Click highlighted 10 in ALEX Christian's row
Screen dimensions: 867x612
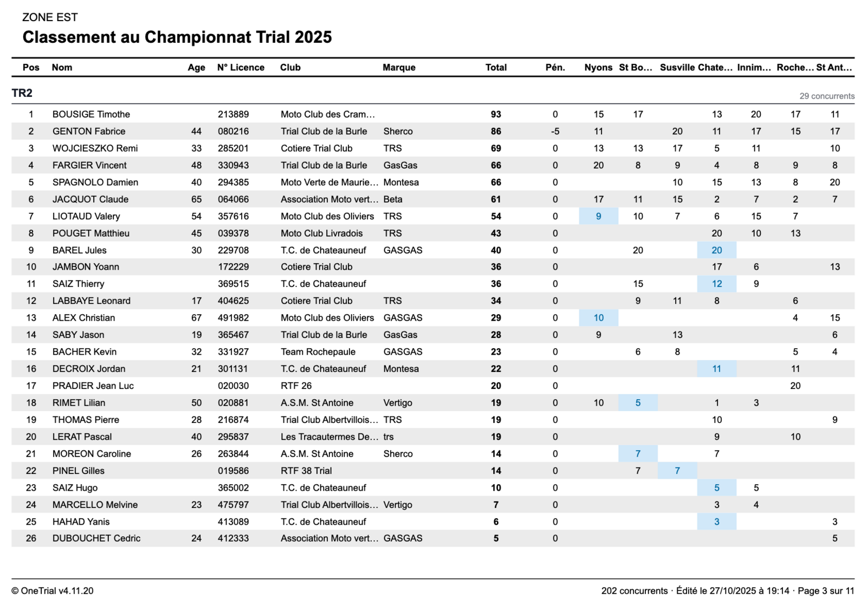598,318
